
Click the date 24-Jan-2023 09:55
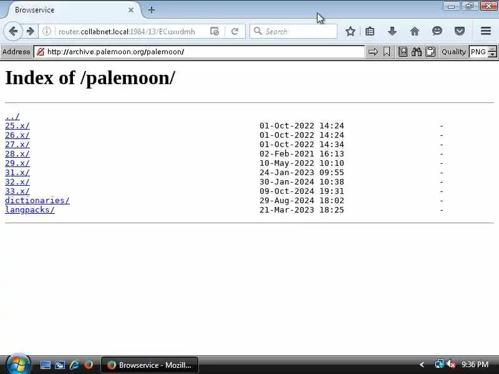[x=302, y=173]
